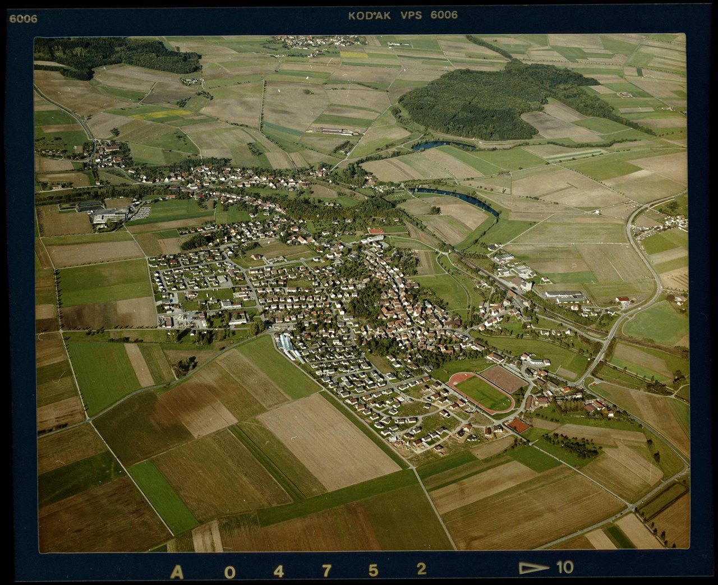
Task: Click the frame number "10" beside the arrow
Action: click(565, 567)
